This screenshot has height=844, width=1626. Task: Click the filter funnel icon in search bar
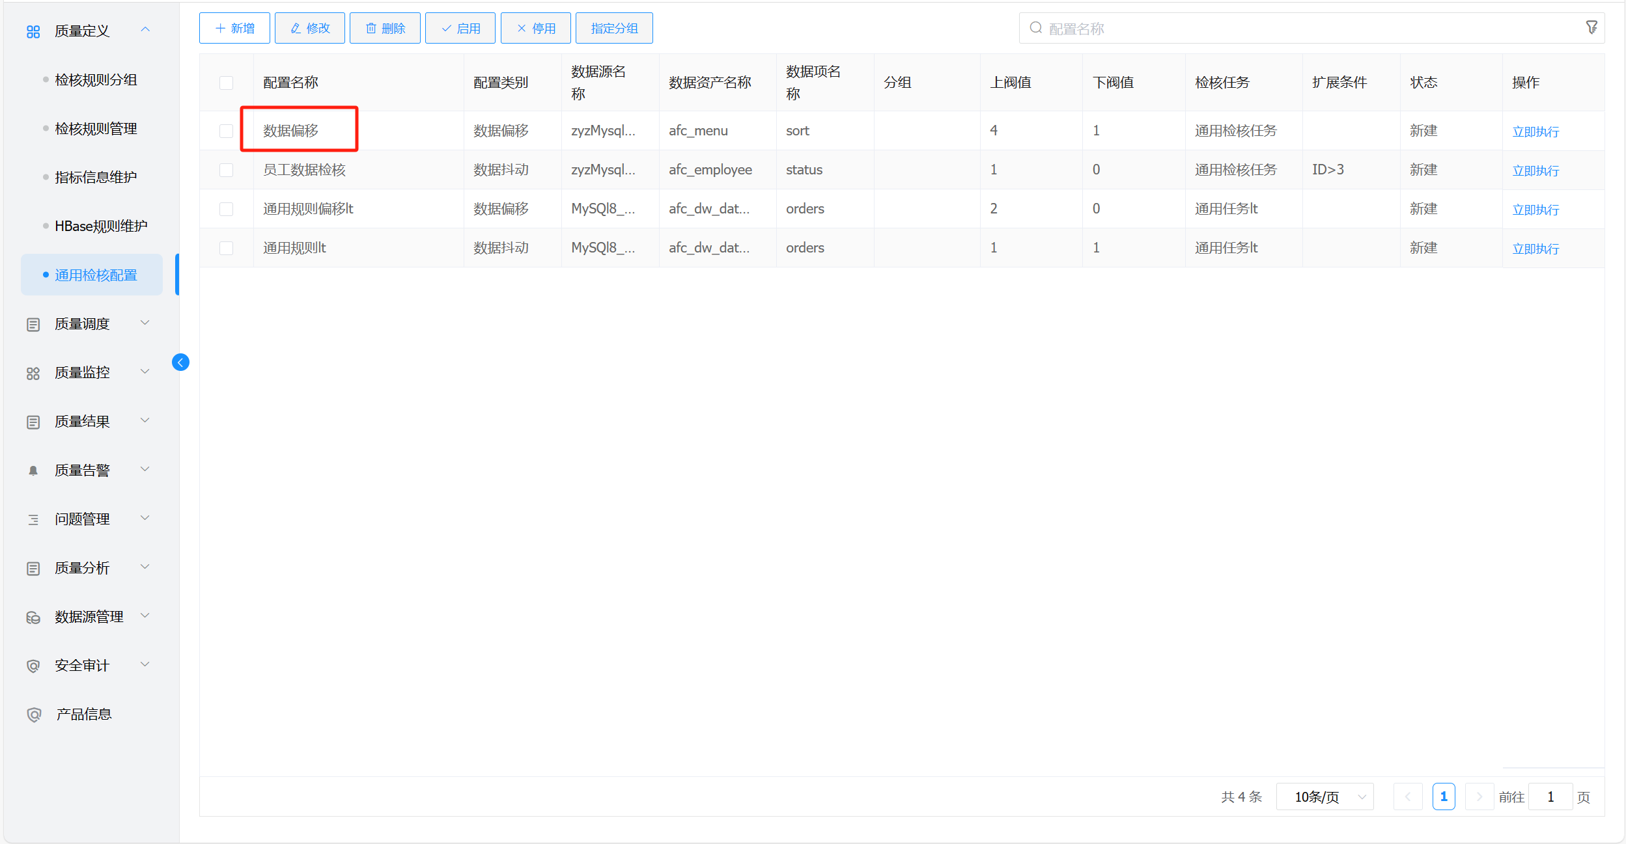point(1591,28)
